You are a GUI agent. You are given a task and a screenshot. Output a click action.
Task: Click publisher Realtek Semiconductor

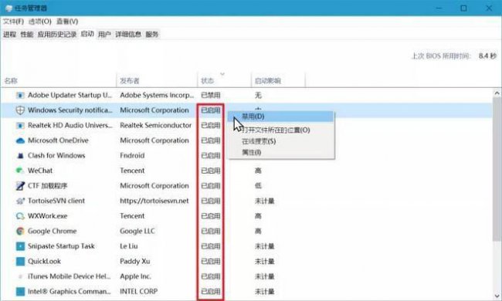[x=155, y=125]
